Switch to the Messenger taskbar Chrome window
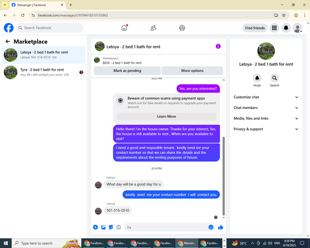This screenshot has width=310, height=248. 187,243
